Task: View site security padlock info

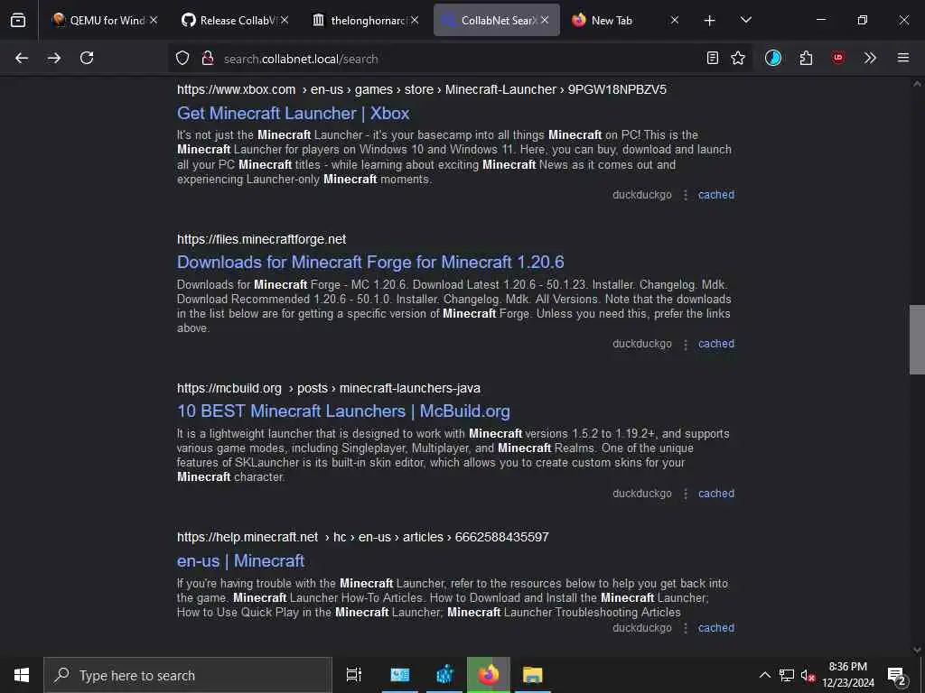Action: point(208,59)
